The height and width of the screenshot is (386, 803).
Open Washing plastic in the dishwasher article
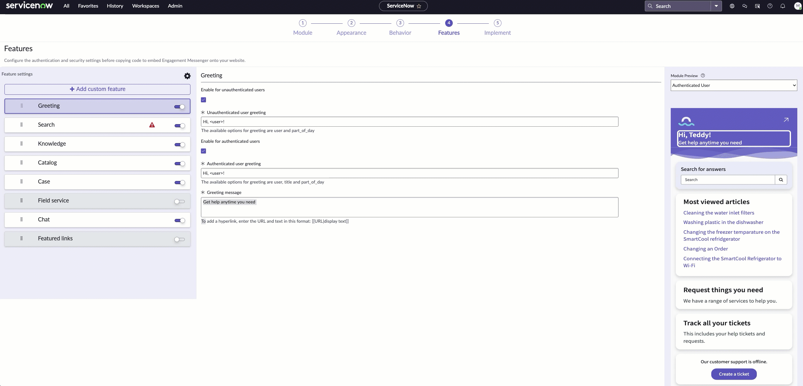pos(723,222)
